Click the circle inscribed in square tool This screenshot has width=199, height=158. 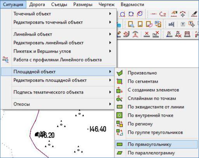tap(131, 14)
